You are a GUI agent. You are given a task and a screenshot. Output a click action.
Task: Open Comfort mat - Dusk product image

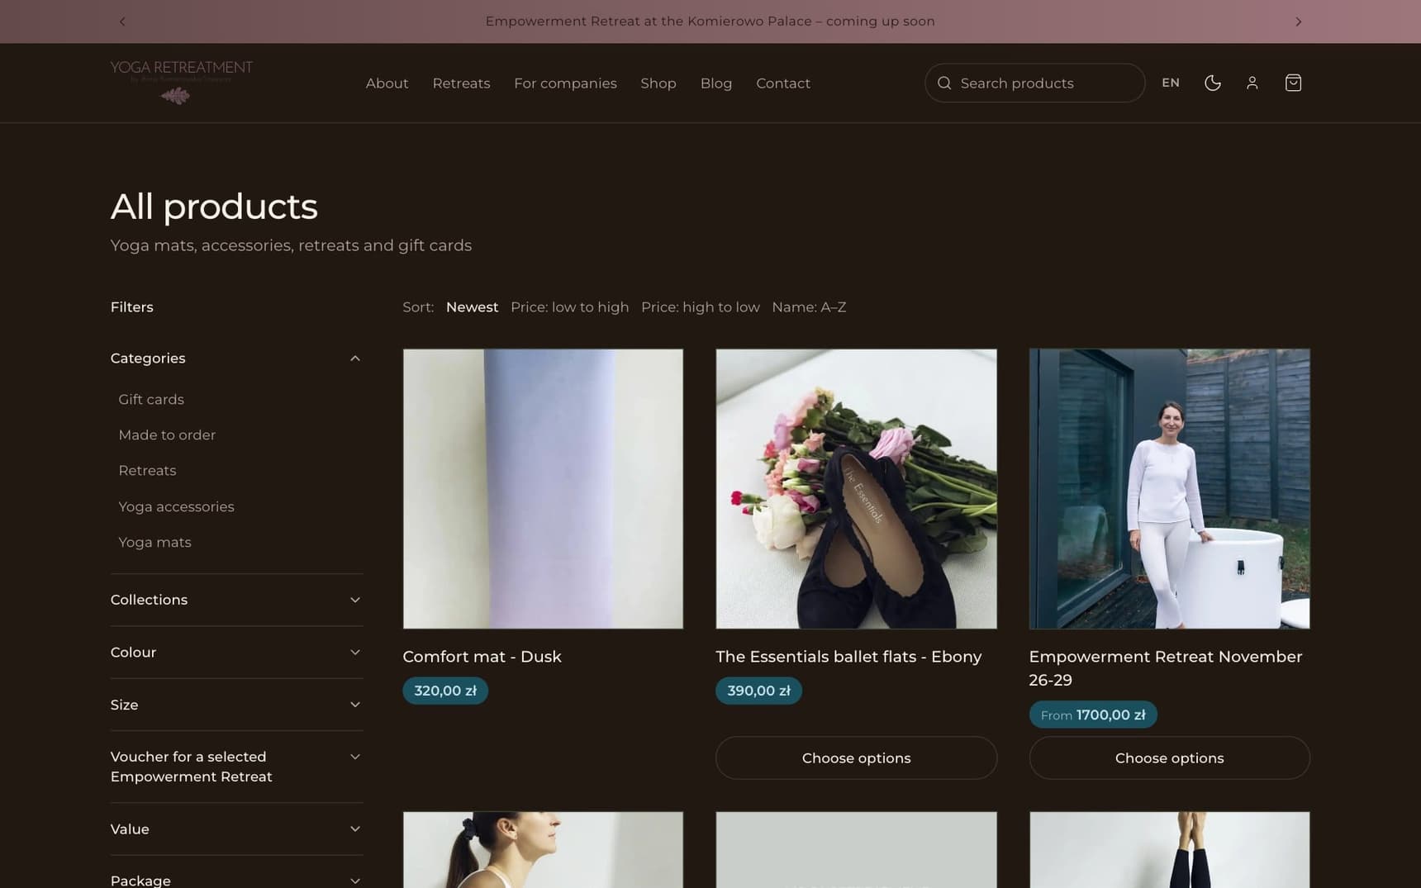(x=543, y=488)
